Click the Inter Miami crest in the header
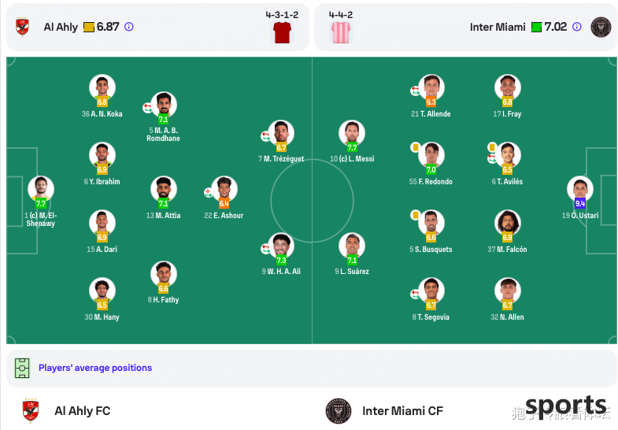The image size is (618, 430). coord(601,28)
